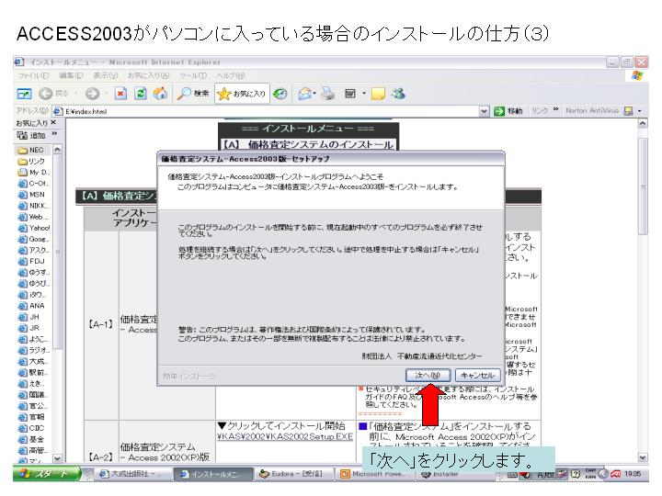Image resolution: width=662 pixels, height=496 pixels.
Task: Click 次へ(N) in the setup dialog
Action: 428,375
